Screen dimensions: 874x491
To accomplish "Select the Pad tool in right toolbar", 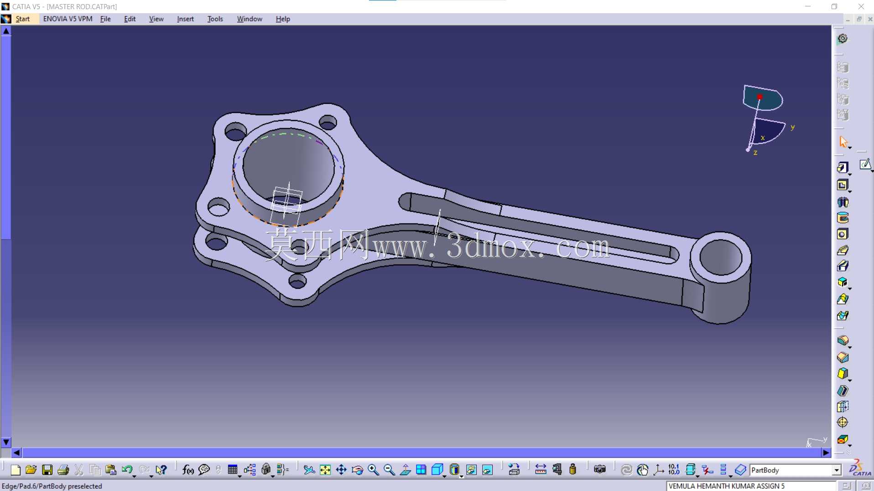I will click(x=843, y=168).
